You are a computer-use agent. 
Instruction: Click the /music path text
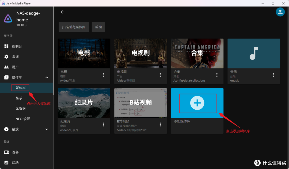pos(234,81)
